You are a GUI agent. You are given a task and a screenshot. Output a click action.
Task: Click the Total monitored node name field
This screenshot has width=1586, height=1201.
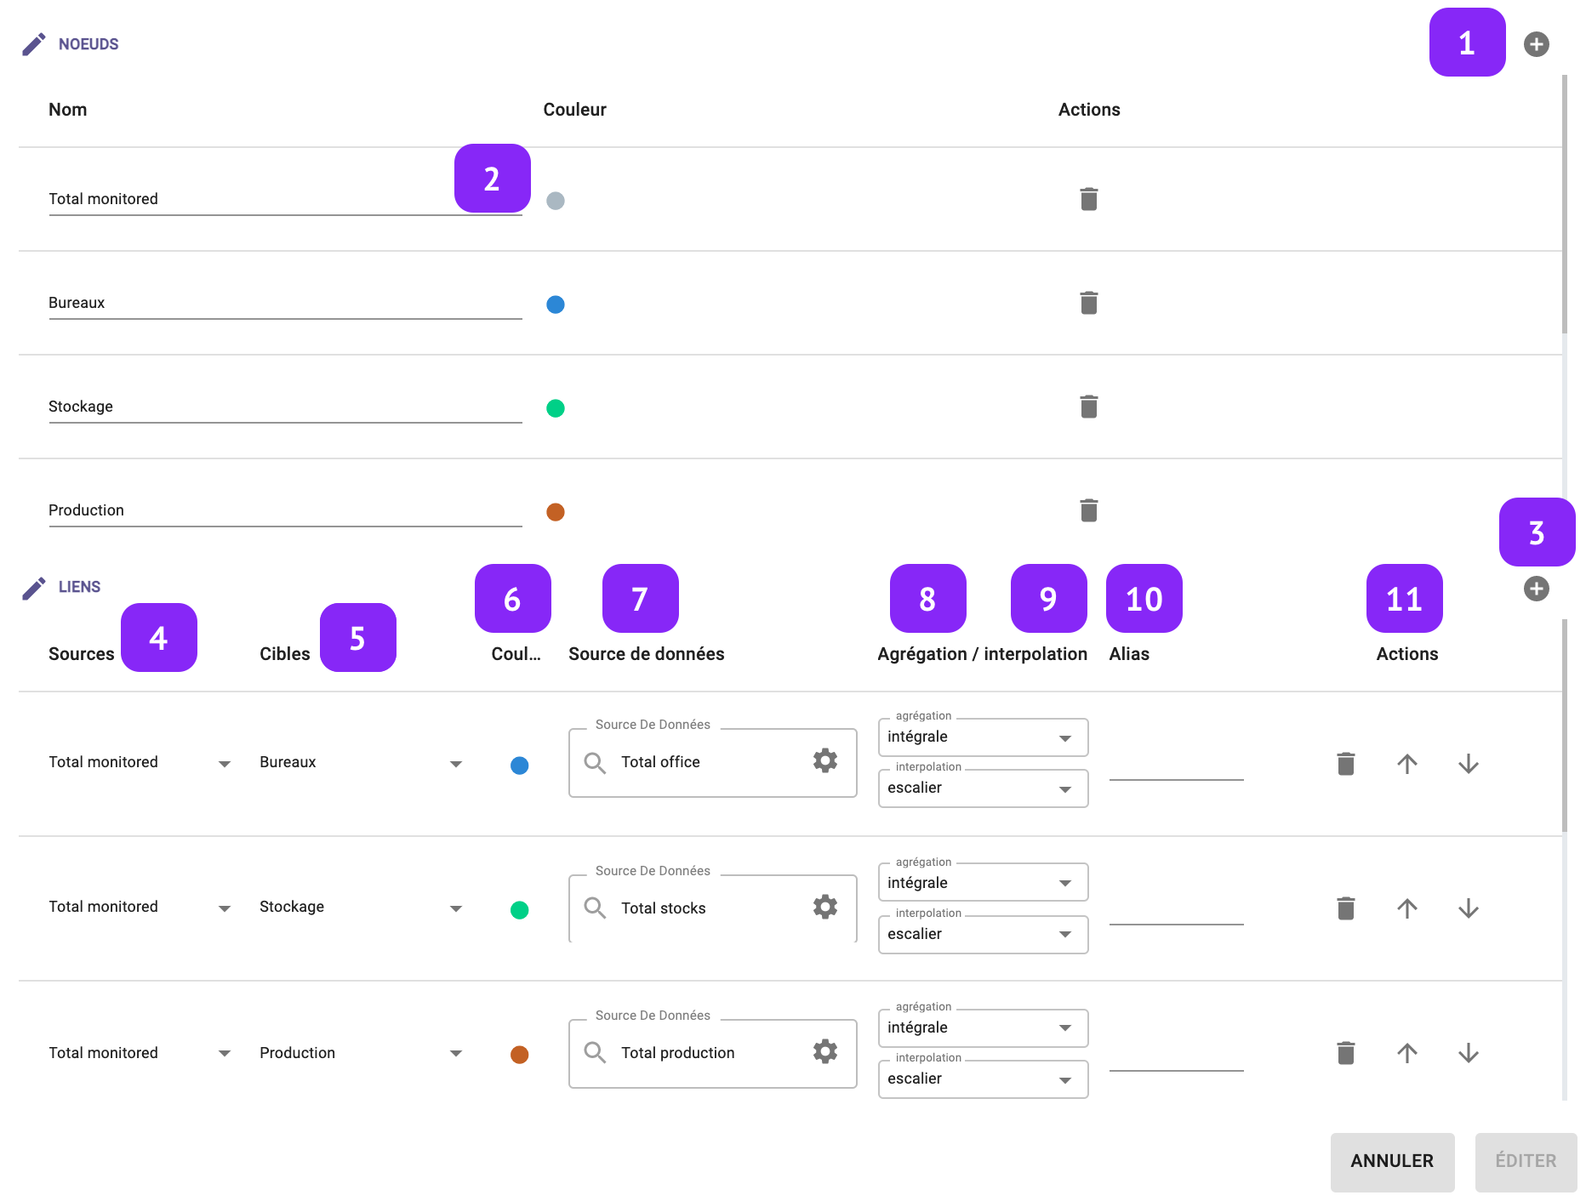pyautogui.click(x=255, y=199)
